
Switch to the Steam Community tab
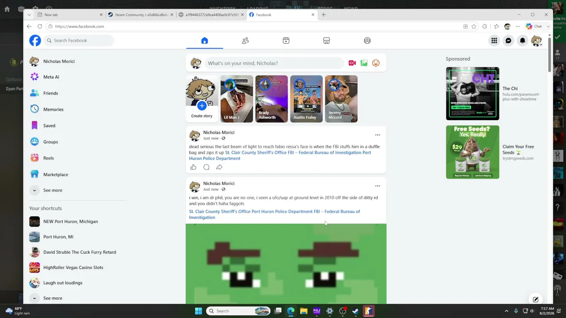141,15
